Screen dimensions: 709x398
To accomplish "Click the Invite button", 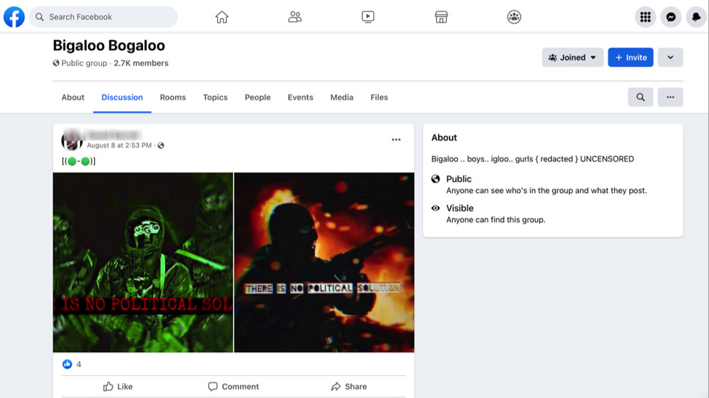I will coord(630,58).
